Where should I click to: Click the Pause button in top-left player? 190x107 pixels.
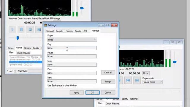pyautogui.click(x=21, y=29)
